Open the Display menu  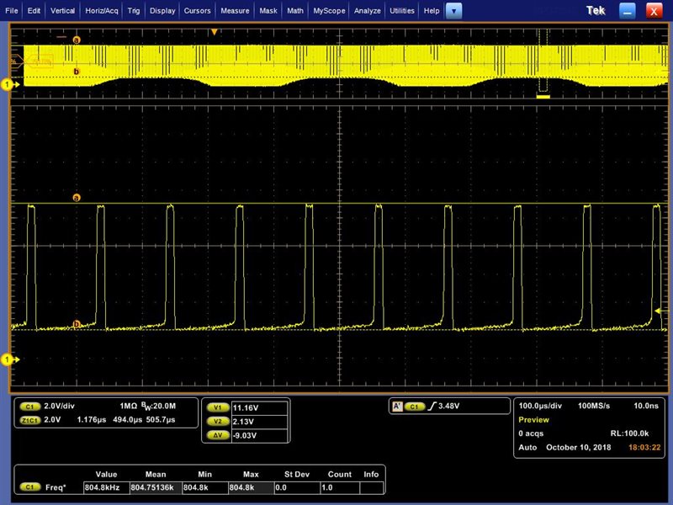pyautogui.click(x=162, y=11)
